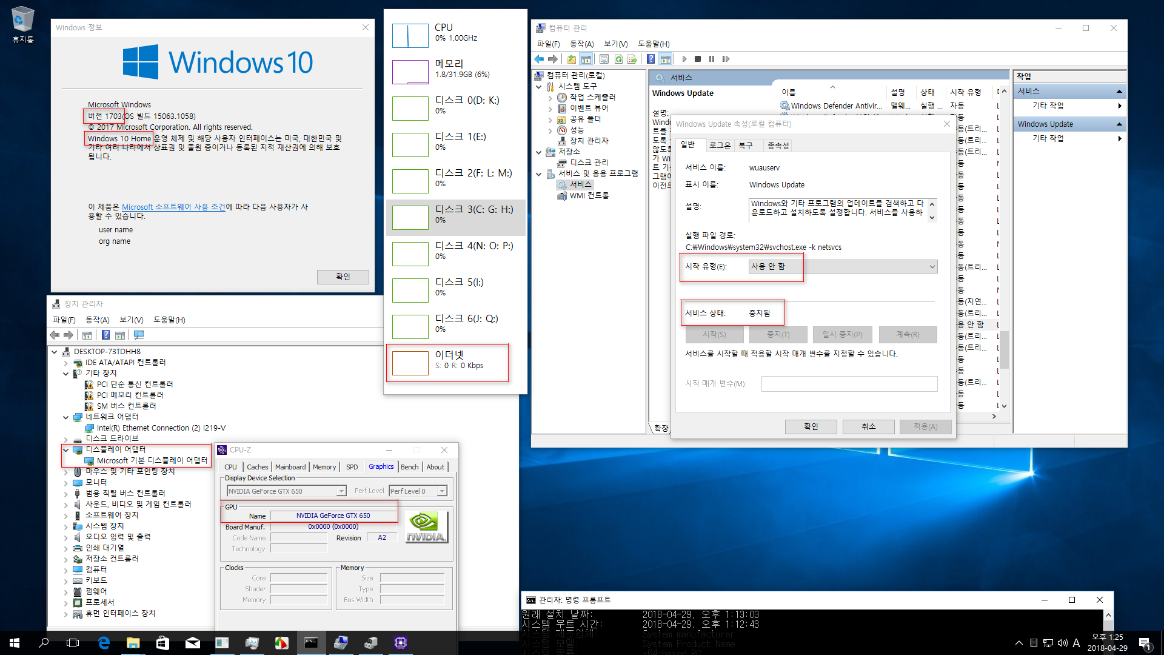Viewport: 1164px width, 655px height.
Task: Switch to 종속성 tab in properties dialog
Action: coord(778,146)
